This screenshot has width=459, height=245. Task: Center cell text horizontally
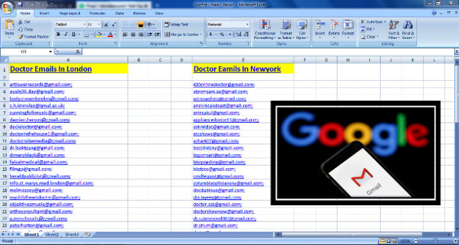pos(133,34)
